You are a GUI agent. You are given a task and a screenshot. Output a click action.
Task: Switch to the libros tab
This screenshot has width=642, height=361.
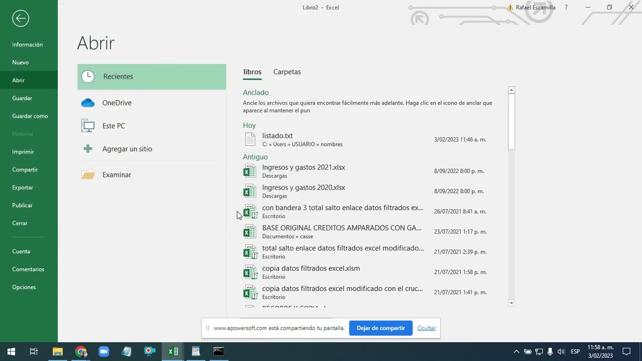click(252, 72)
